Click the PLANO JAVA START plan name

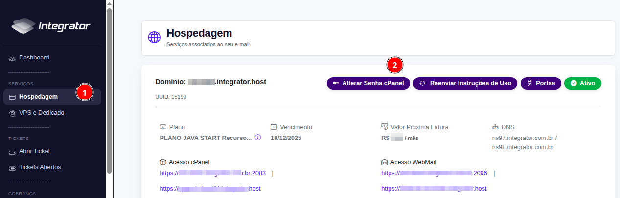[206, 138]
